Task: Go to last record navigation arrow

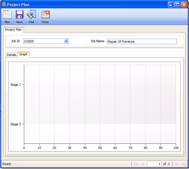Action: click(x=184, y=164)
